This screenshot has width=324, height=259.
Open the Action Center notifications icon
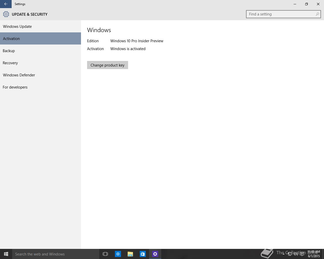(x=302, y=254)
